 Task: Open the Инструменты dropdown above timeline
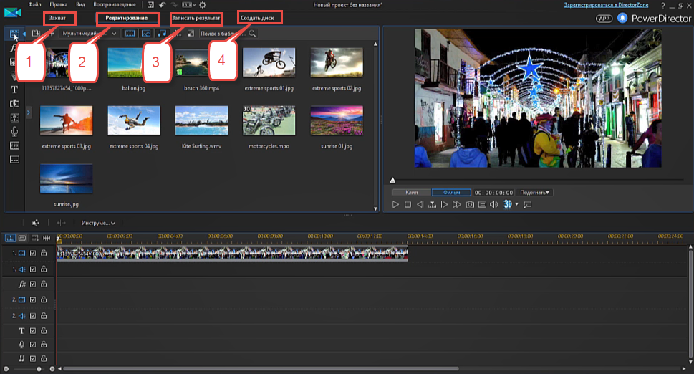[x=99, y=223]
